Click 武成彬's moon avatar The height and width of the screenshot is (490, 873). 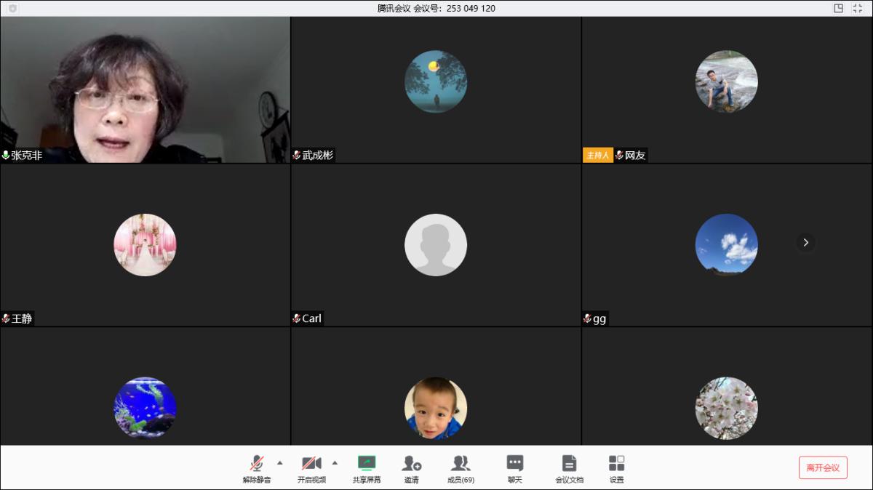tap(436, 81)
